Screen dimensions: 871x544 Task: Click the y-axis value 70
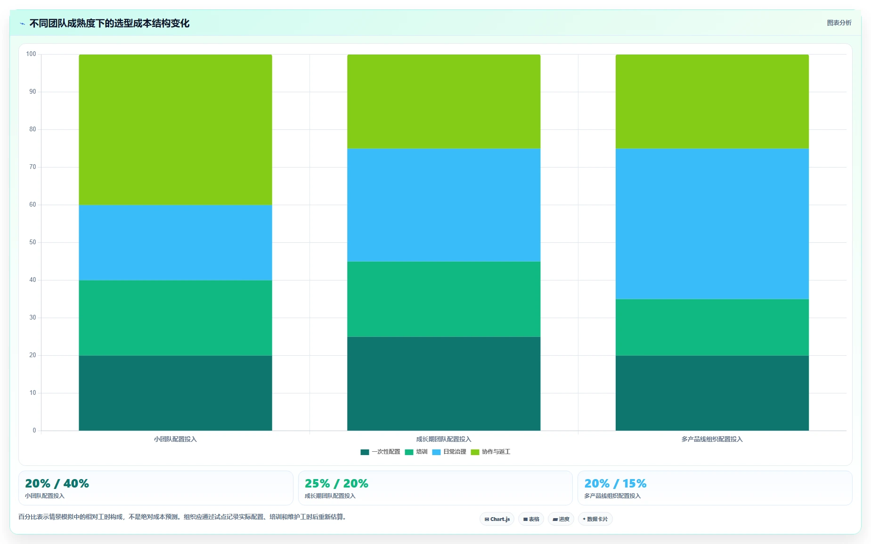click(33, 167)
